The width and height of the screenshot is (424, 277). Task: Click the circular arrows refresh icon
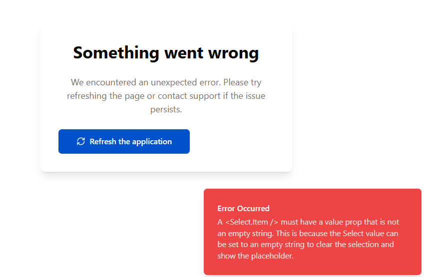tap(81, 142)
